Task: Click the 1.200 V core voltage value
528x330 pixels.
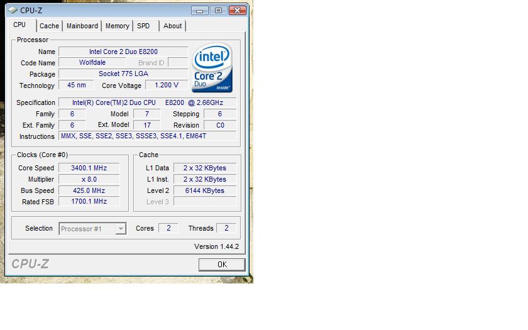Action: tap(167, 85)
